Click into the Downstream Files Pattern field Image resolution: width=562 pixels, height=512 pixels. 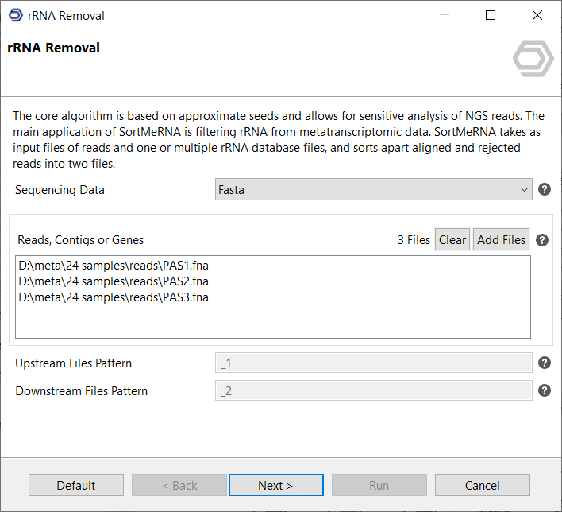click(373, 390)
